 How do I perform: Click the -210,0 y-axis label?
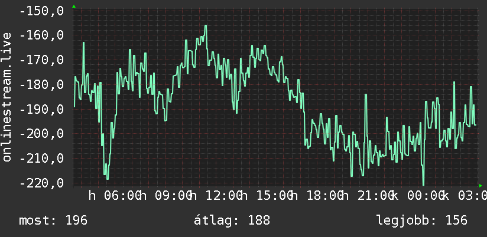41,159
